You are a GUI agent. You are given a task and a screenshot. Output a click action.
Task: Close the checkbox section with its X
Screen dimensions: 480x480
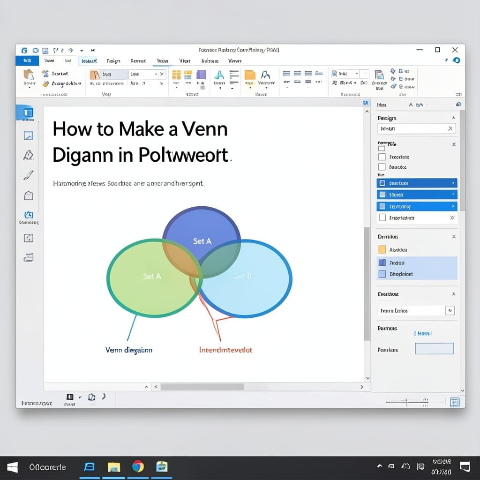[454, 144]
